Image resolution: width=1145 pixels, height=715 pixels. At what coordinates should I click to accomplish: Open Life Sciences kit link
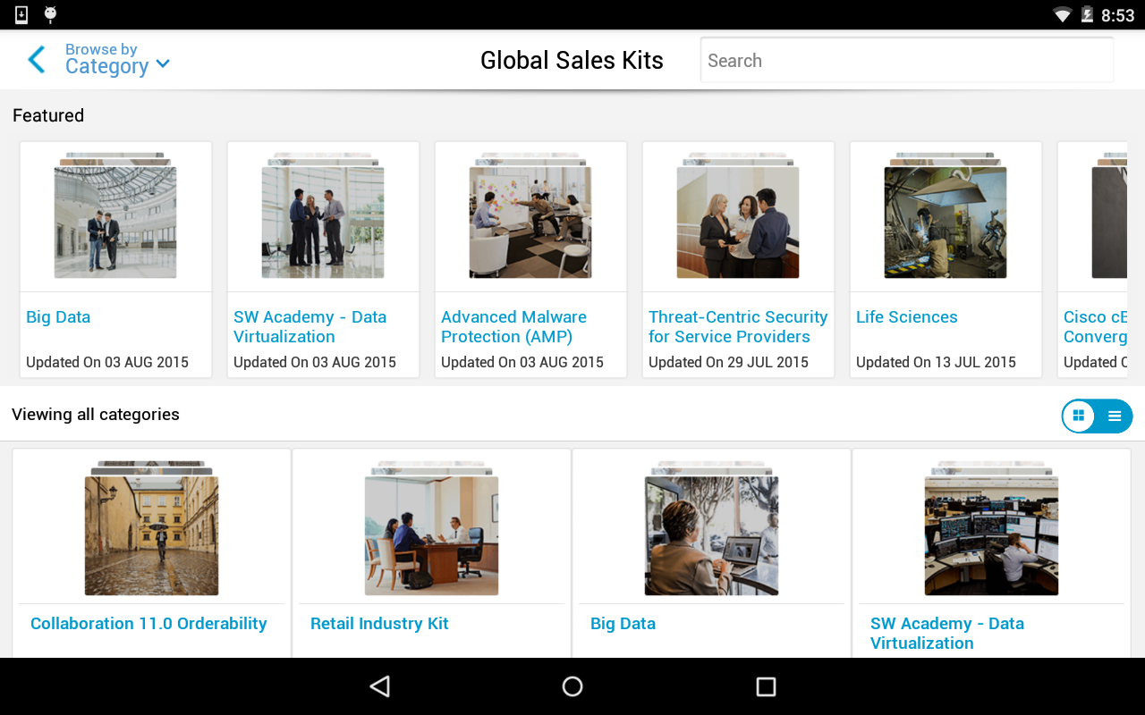click(907, 317)
